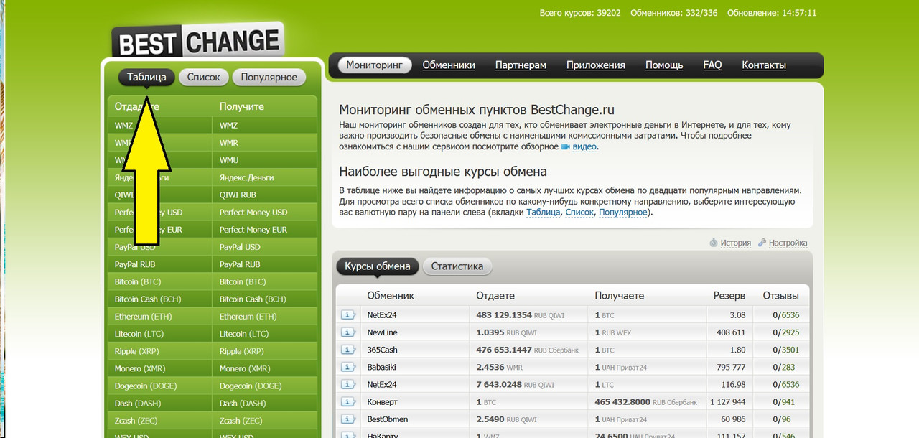Open info icon for NewLine row
The image size is (919, 438).
[348, 332]
